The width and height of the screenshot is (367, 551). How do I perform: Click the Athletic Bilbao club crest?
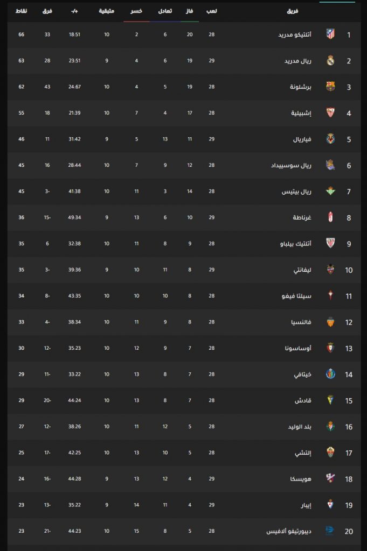pos(330,243)
